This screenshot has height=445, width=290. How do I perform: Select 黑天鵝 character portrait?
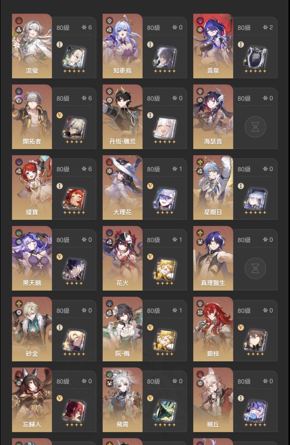point(32,258)
